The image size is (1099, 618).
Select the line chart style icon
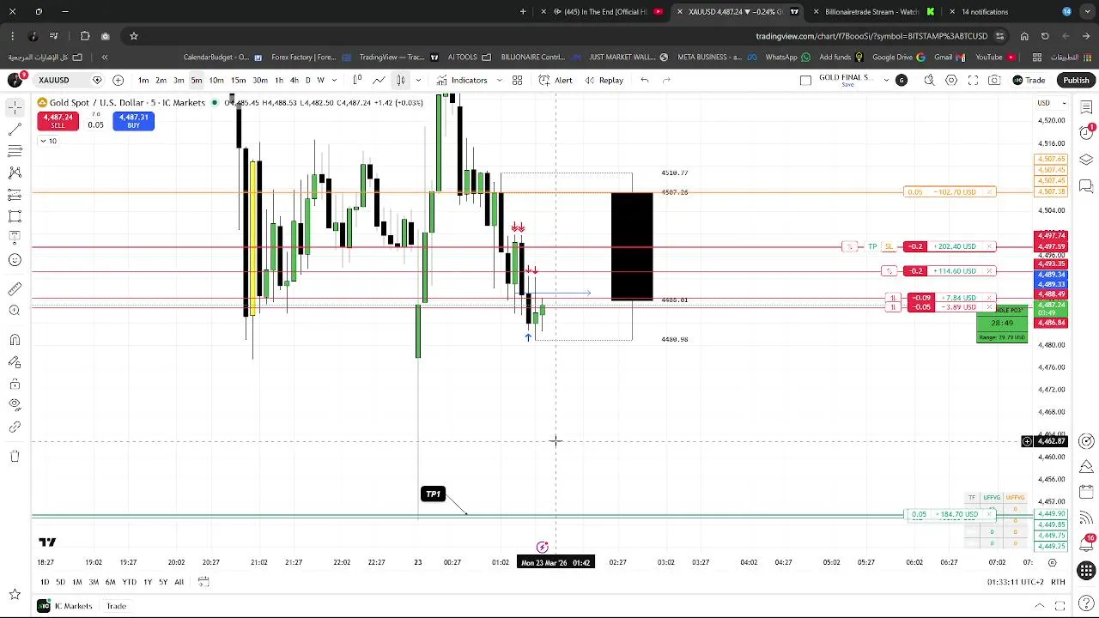(x=379, y=80)
